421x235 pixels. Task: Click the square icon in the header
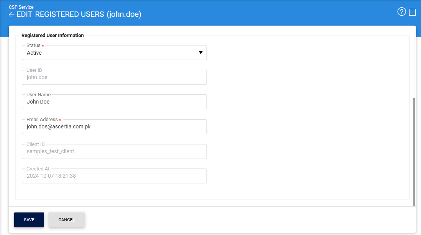pos(413,12)
